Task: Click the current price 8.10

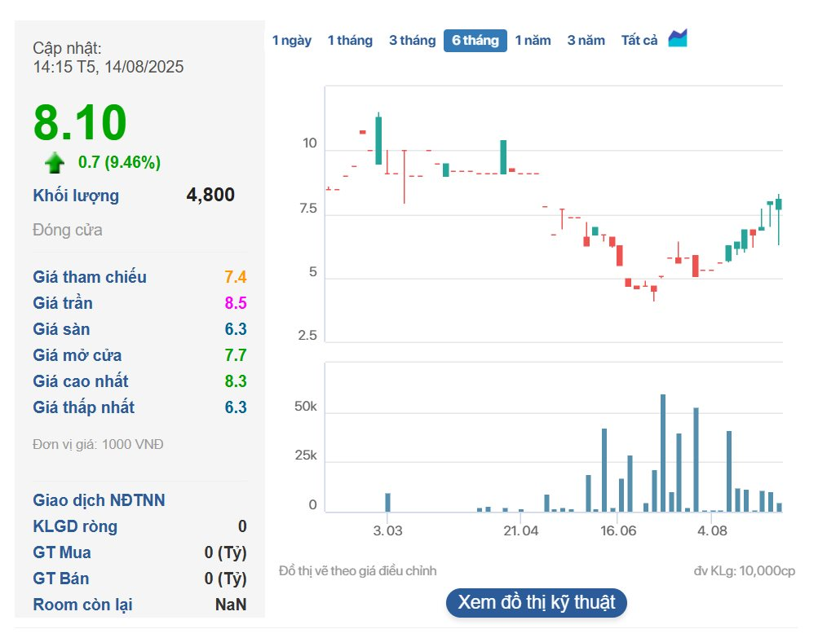Action: pyautogui.click(x=80, y=123)
